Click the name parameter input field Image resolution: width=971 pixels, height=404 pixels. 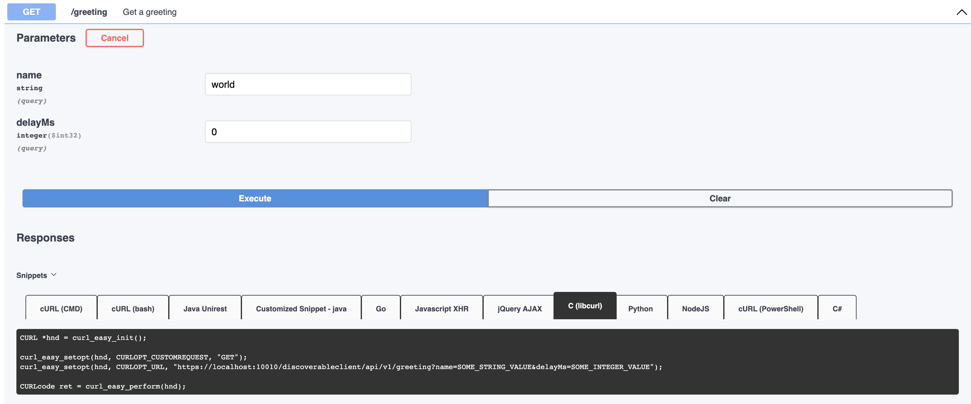pyautogui.click(x=308, y=84)
